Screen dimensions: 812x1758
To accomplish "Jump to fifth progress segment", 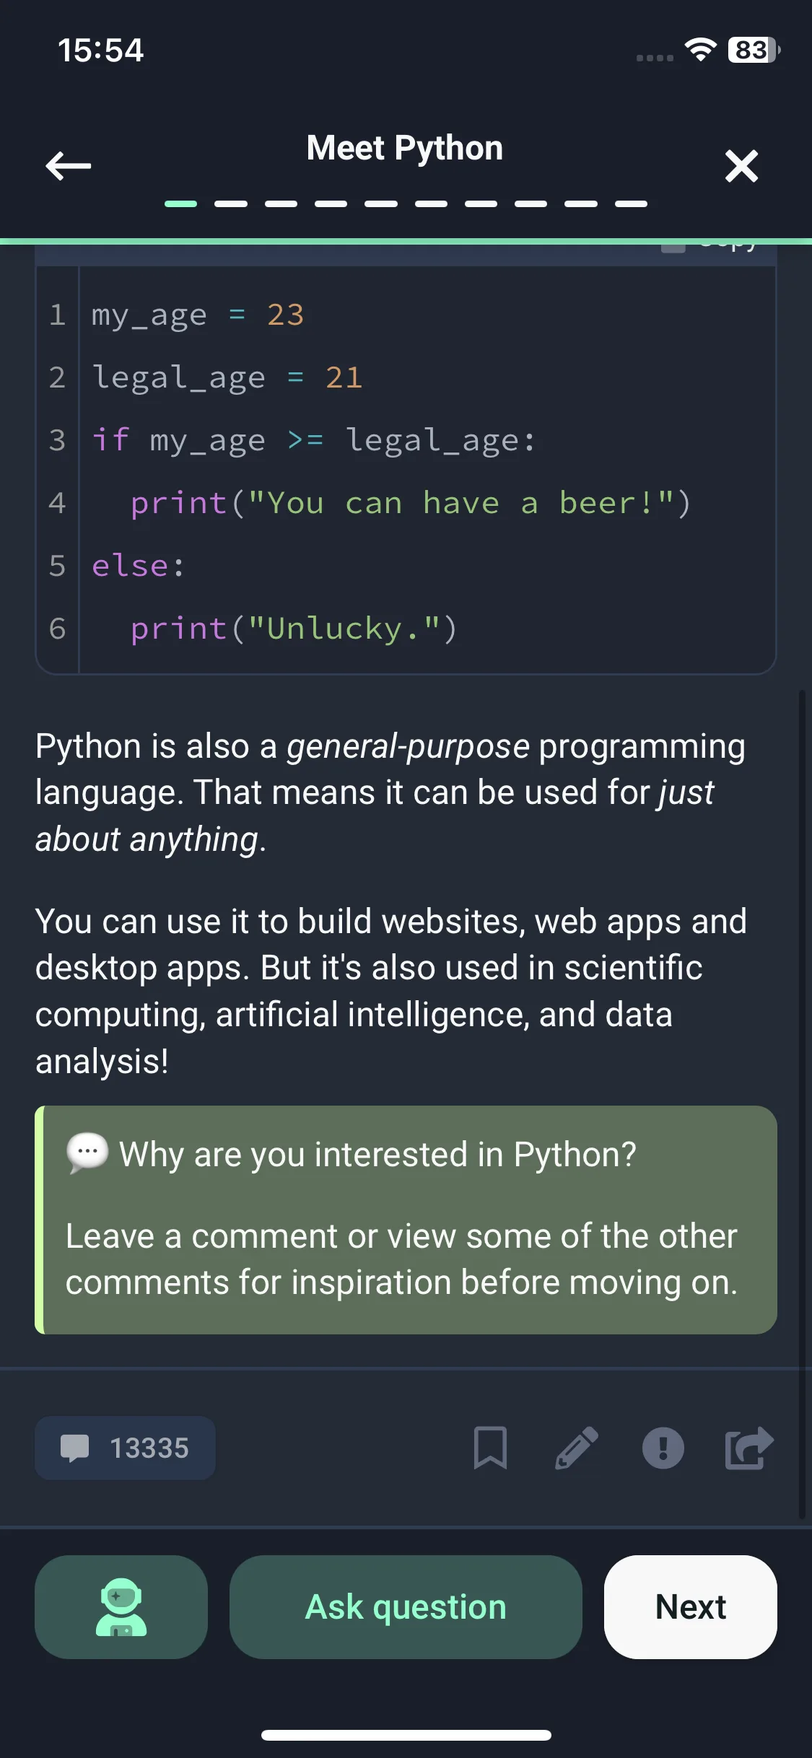I will point(381,204).
